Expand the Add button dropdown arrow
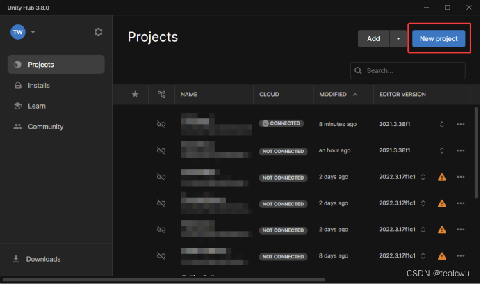The width and height of the screenshot is (481, 284). [398, 38]
